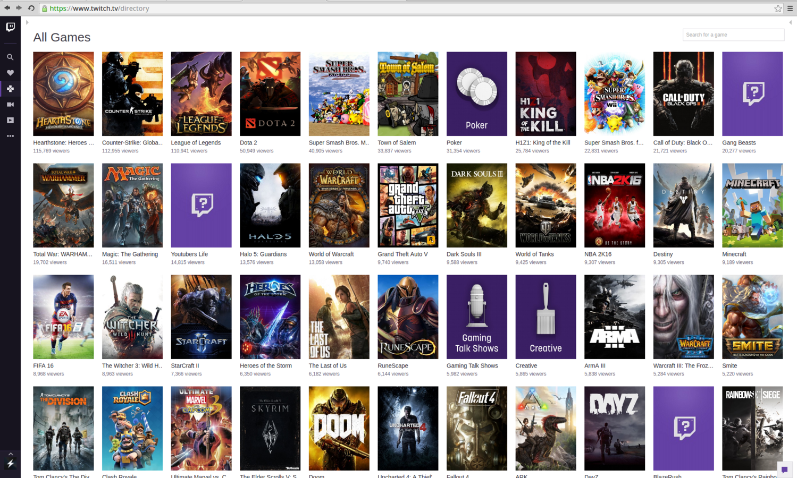Click StarCraft II title link
Image resolution: width=797 pixels, height=478 pixels.
[185, 366]
